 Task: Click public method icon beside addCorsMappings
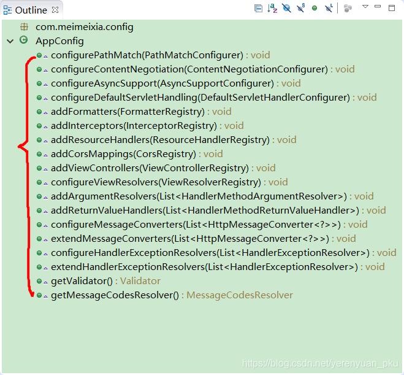[39, 154]
